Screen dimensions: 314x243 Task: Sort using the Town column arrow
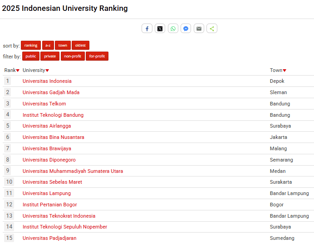pos(285,71)
